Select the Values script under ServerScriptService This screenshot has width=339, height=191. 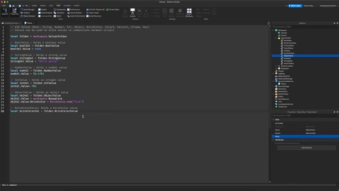click(283, 84)
